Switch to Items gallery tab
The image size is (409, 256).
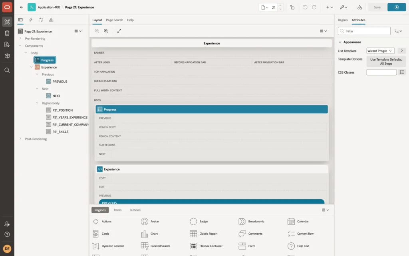click(x=118, y=210)
